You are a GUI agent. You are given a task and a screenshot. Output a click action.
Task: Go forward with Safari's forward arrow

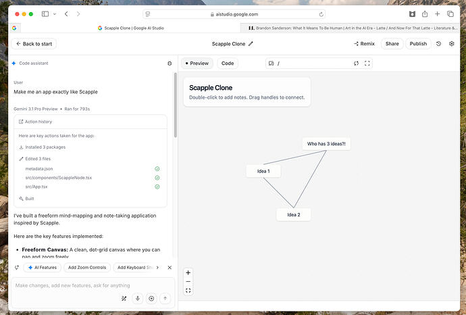pyautogui.click(x=78, y=14)
